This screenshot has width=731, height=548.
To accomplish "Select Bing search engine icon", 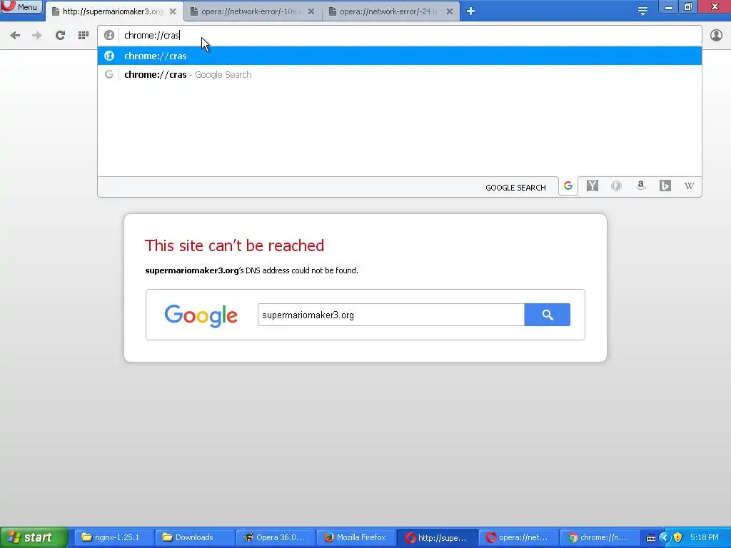I will pyautogui.click(x=665, y=186).
